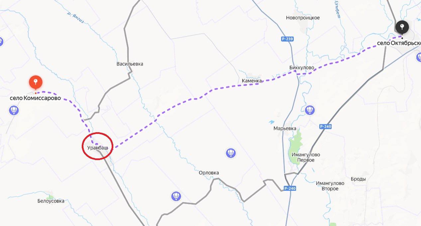Select the Орловка village label
Screen dimensions: 421x226
[x=209, y=173]
